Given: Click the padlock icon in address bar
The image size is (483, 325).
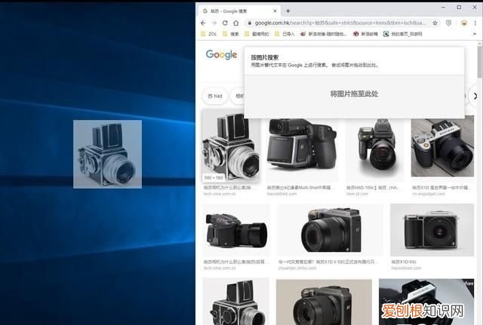Looking at the screenshot, I should [x=250, y=23].
